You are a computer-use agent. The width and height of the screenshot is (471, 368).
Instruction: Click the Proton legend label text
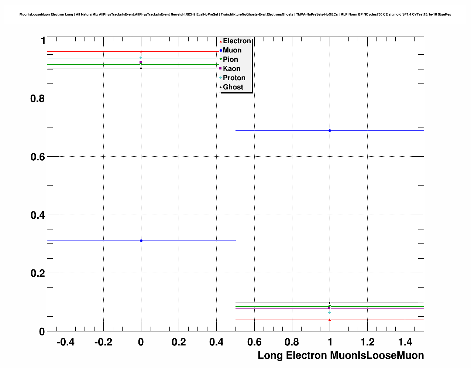(234, 78)
